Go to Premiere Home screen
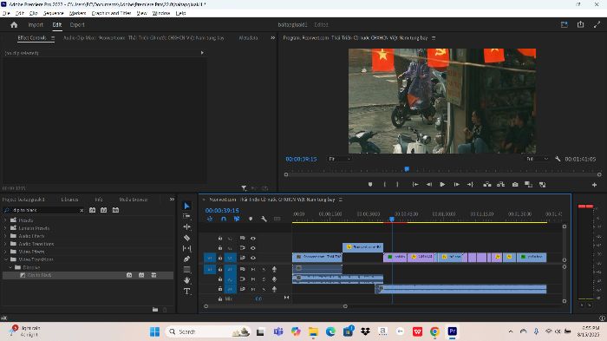This screenshot has width=607, height=341. click(15, 25)
